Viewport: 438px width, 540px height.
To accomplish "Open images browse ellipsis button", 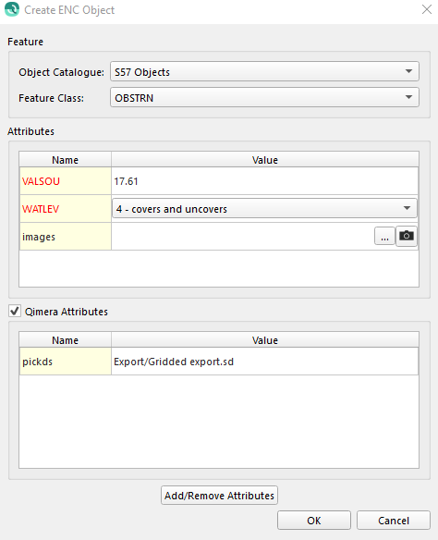I will pos(384,237).
